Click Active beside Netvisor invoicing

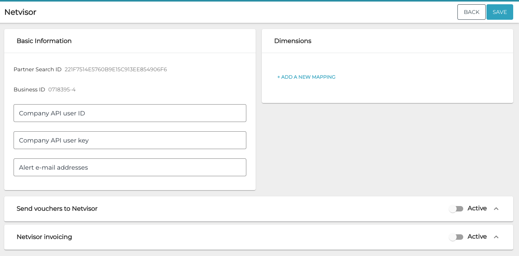pyautogui.click(x=477, y=237)
